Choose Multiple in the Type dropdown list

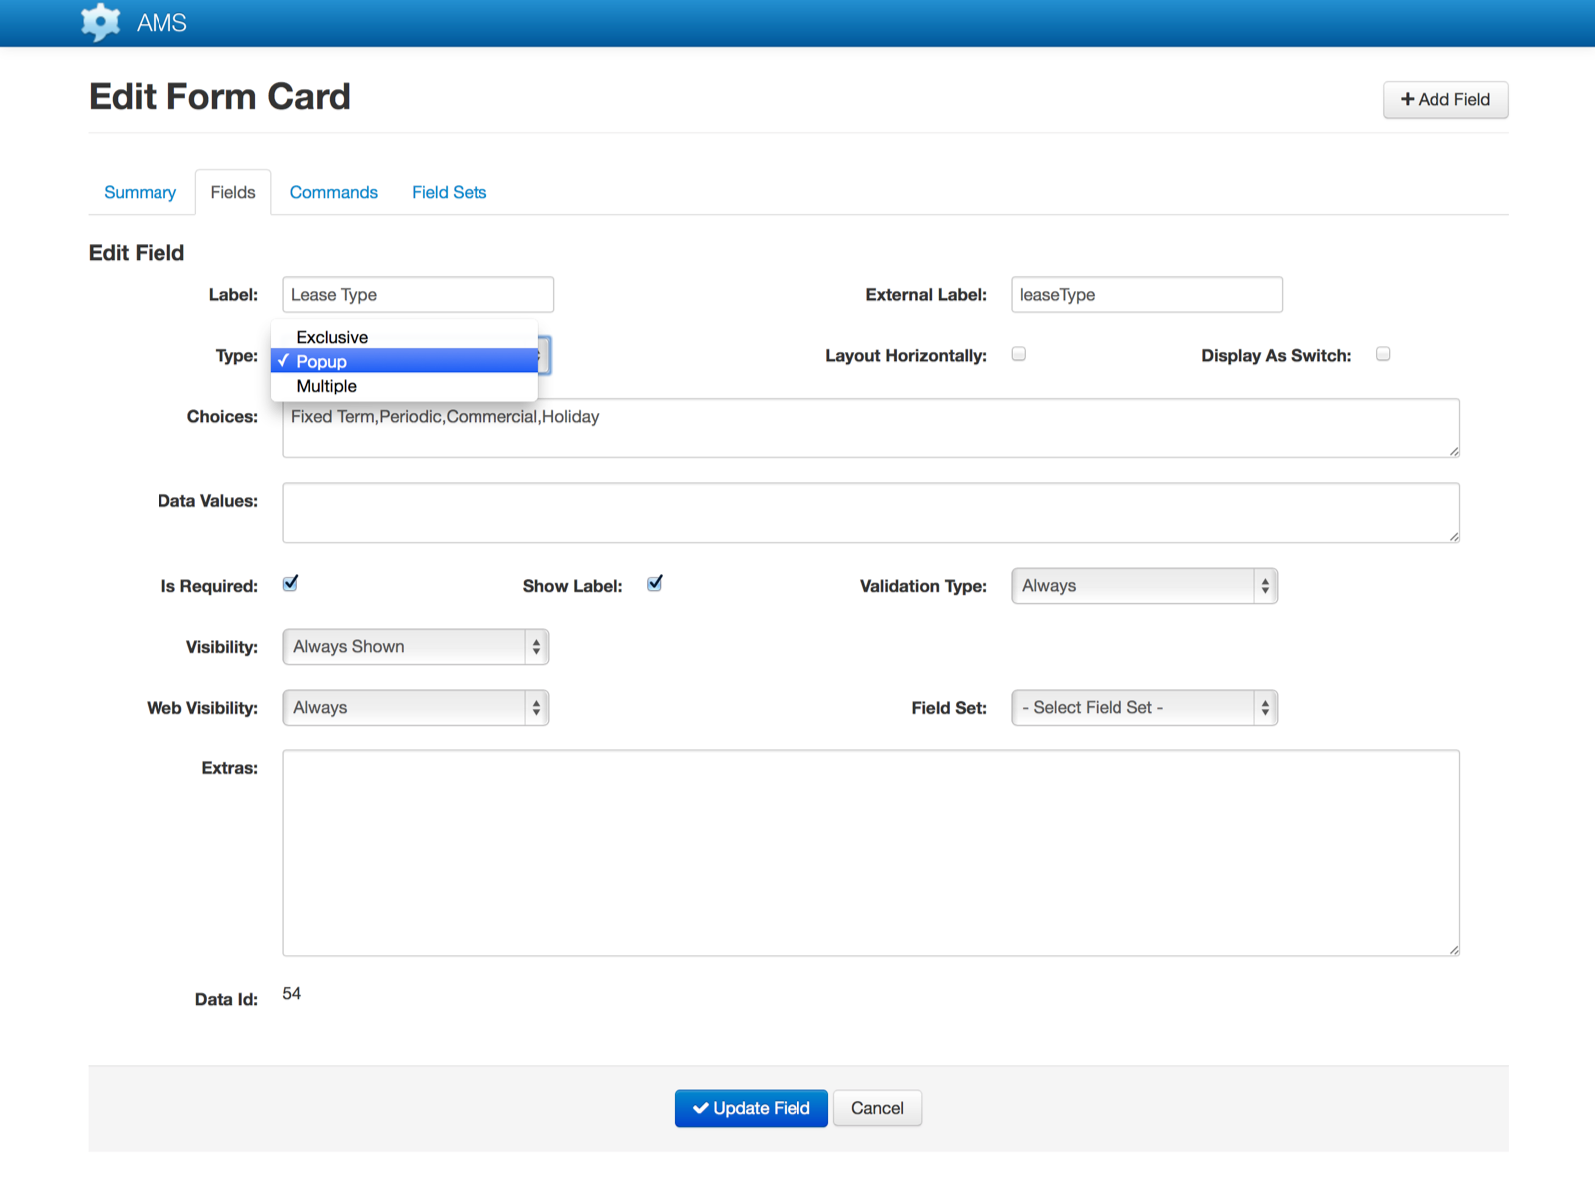coord(326,386)
